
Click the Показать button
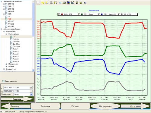17,99
